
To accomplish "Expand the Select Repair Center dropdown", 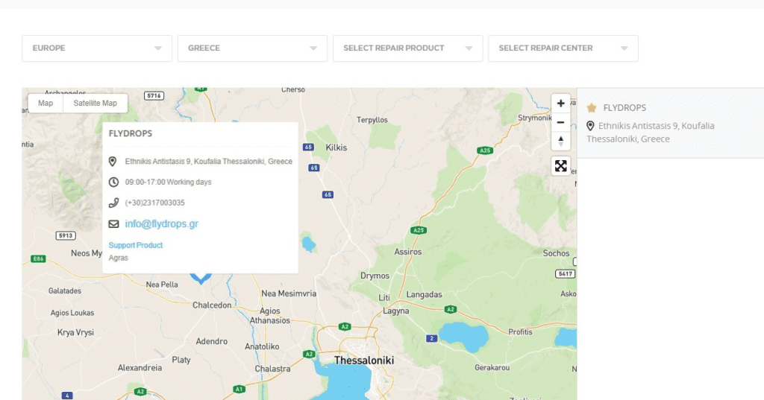I will 563,48.
